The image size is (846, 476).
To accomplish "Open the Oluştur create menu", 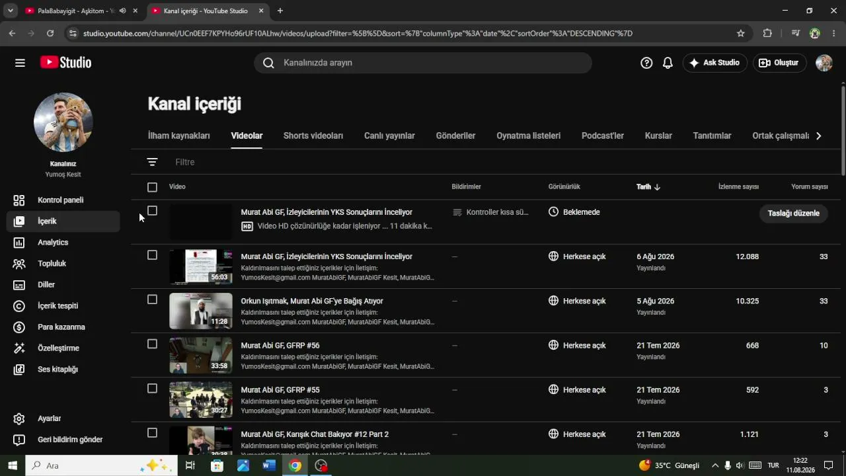I will tap(779, 63).
